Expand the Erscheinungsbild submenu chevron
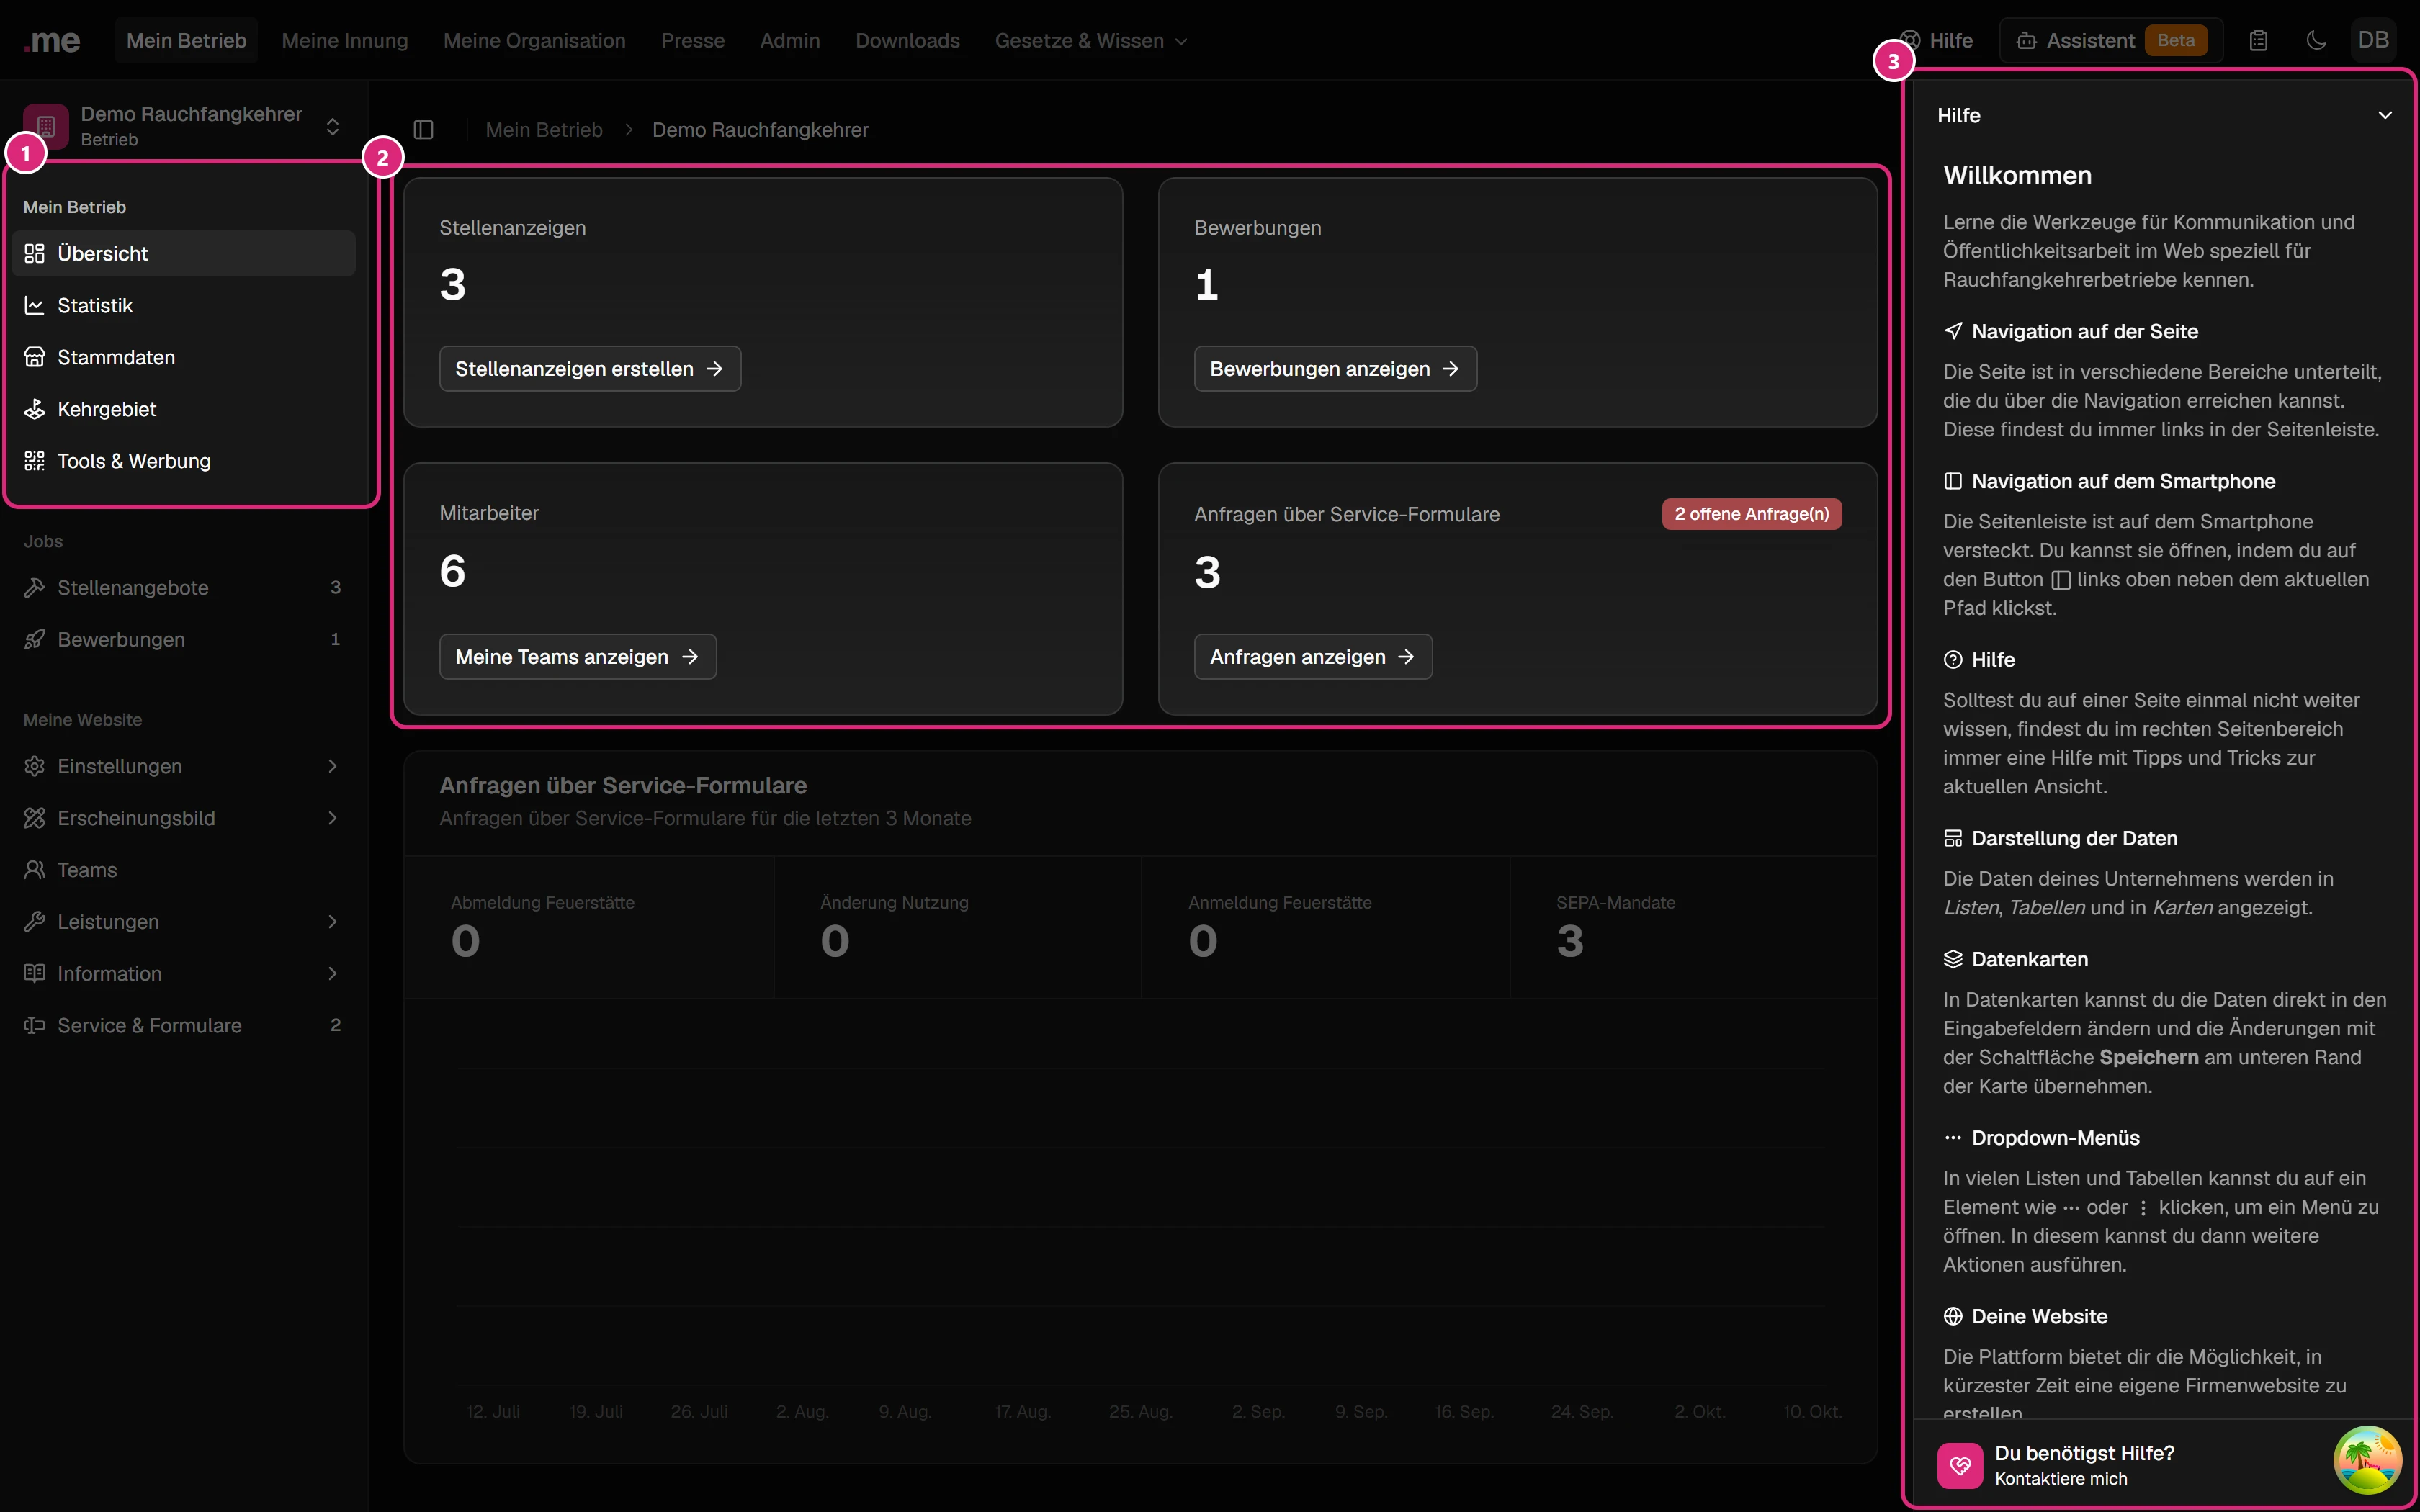Image resolution: width=2420 pixels, height=1512 pixels. coord(333,818)
